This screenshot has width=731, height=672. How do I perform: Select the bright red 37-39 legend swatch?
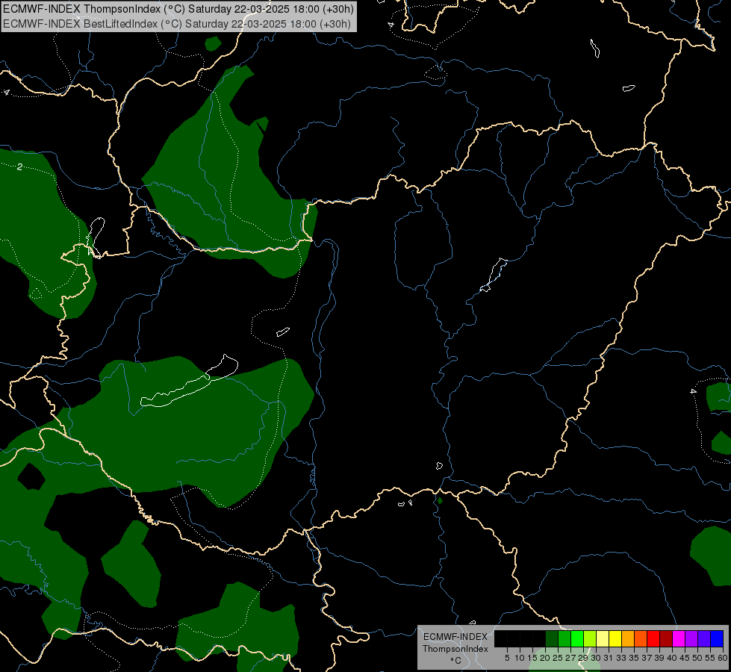[653, 638]
